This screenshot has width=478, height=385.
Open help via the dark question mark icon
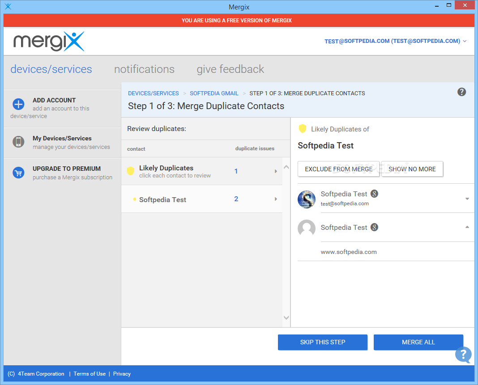click(461, 92)
